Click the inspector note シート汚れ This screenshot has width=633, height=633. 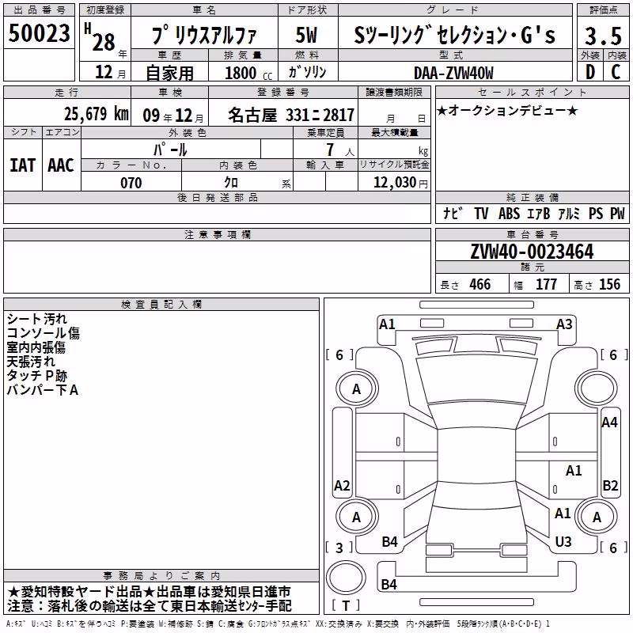point(36,319)
